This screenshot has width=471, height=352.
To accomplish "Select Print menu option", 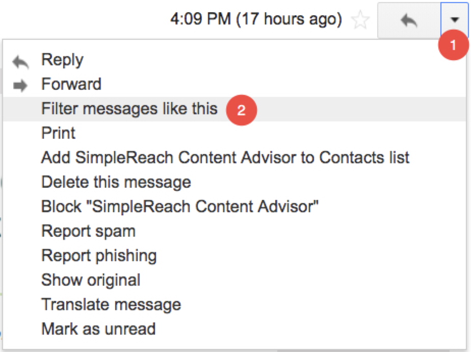I will (x=58, y=133).
